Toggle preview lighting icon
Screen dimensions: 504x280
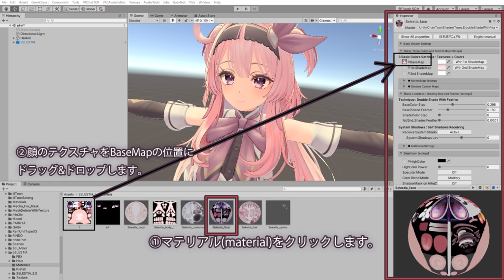[x=487, y=188]
